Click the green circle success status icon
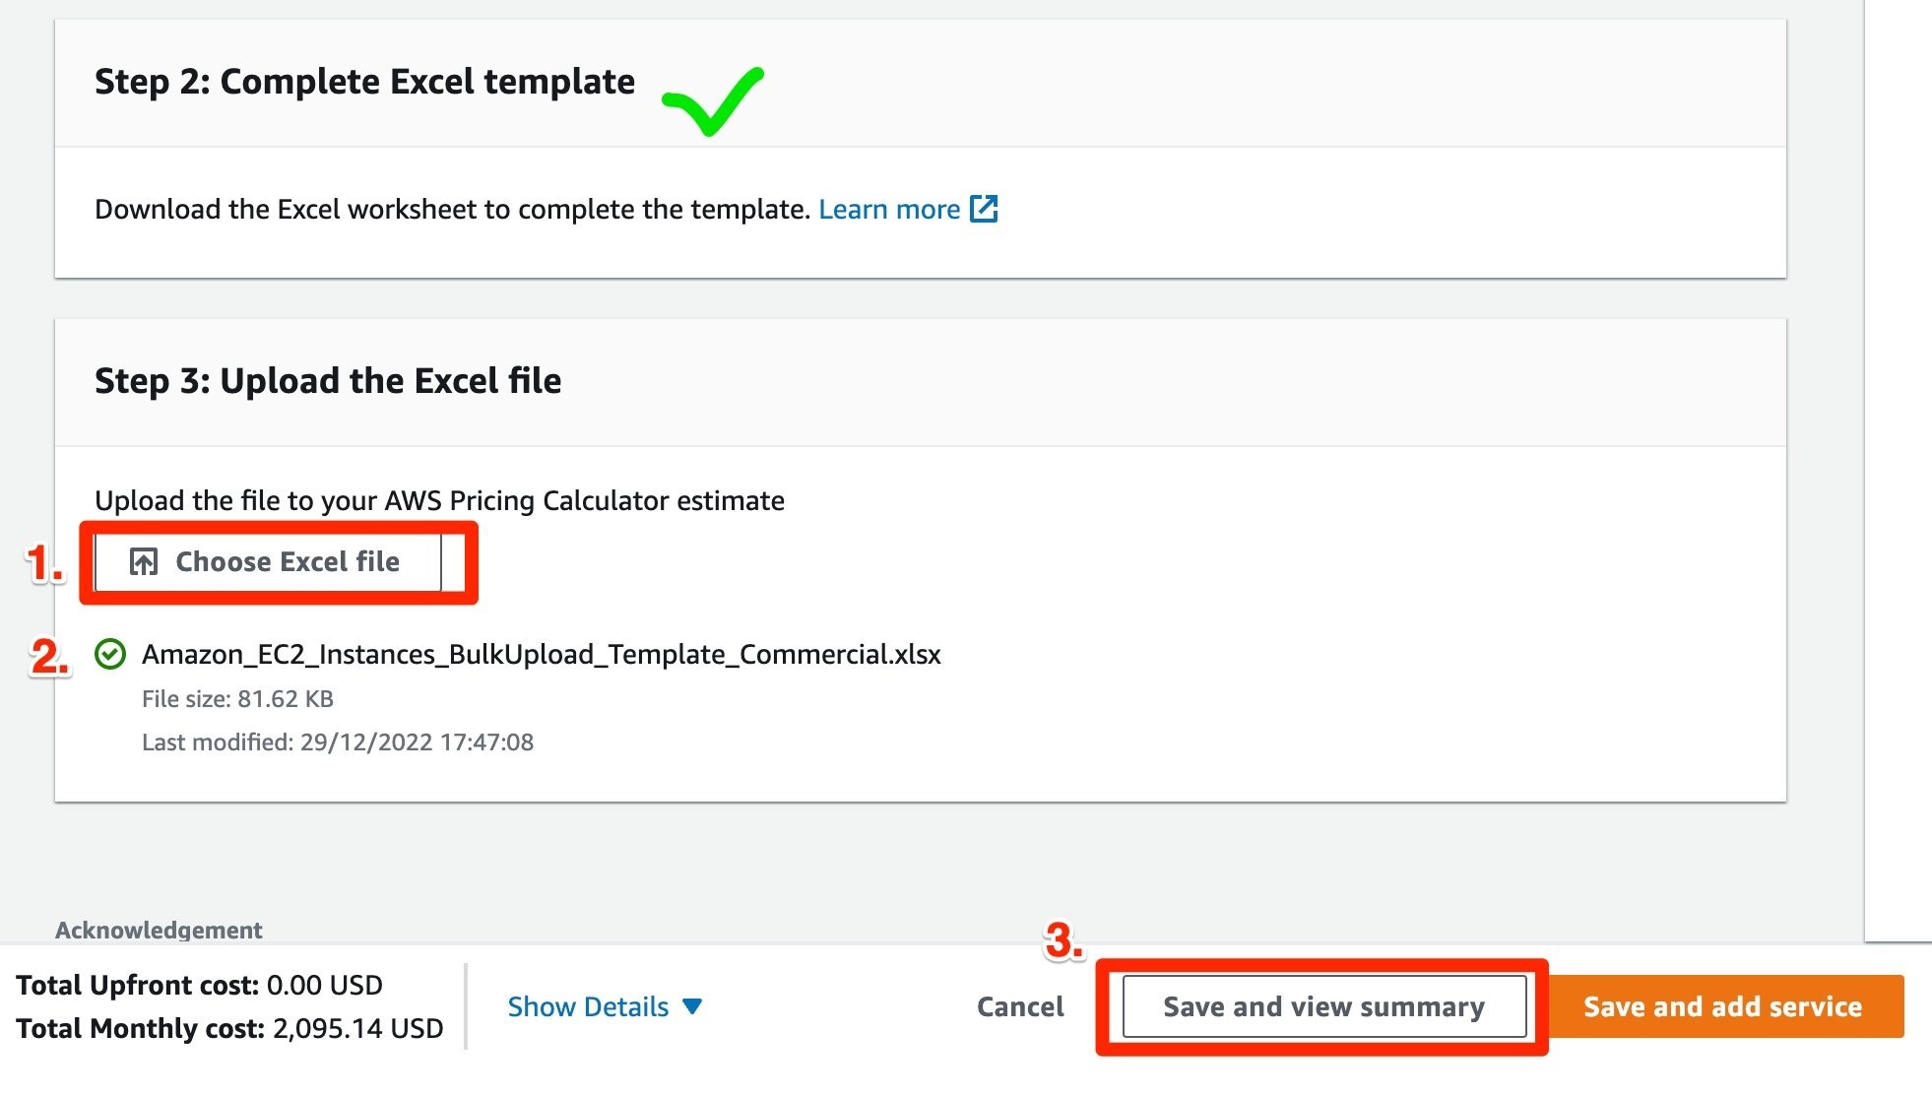 pyautogui.click(x=110, y=651)
